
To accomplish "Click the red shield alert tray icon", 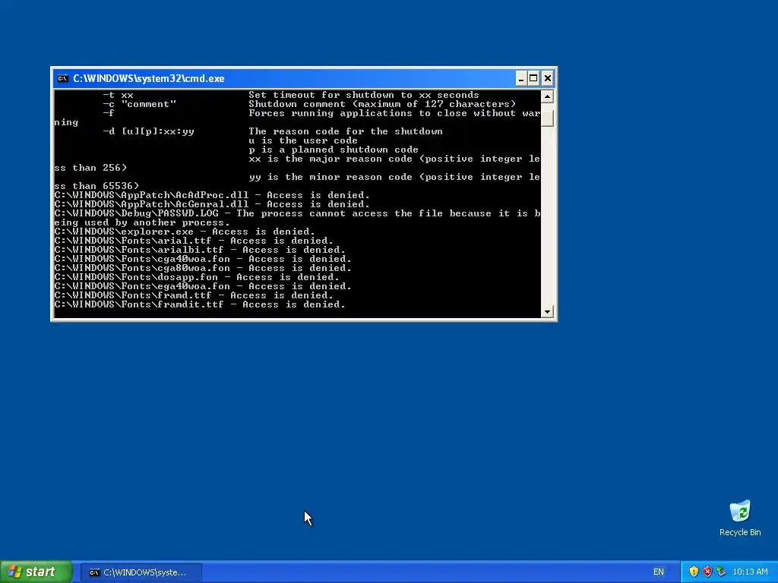I will [x=707, y=572].
